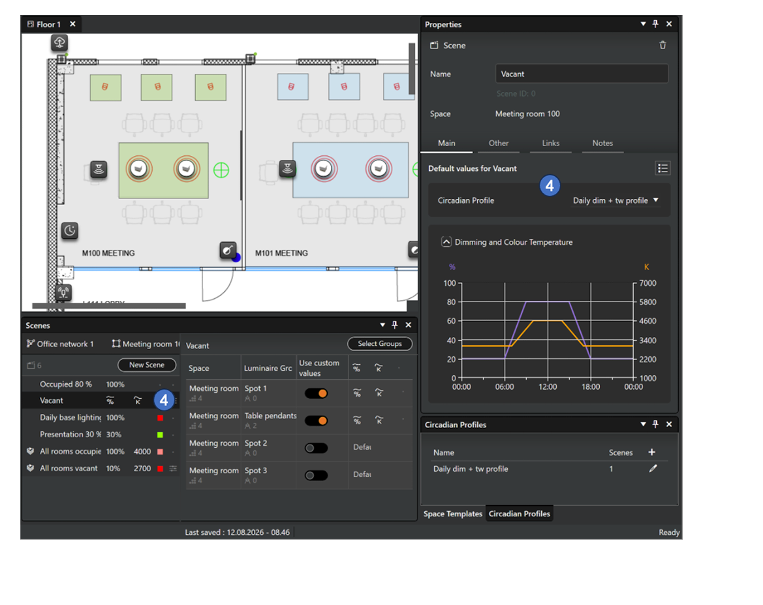Image resolution: width=763 pixels, height=605 pixels.
Task: Pin the Circadian Profiles panel
Action: [x=655, y=424]
